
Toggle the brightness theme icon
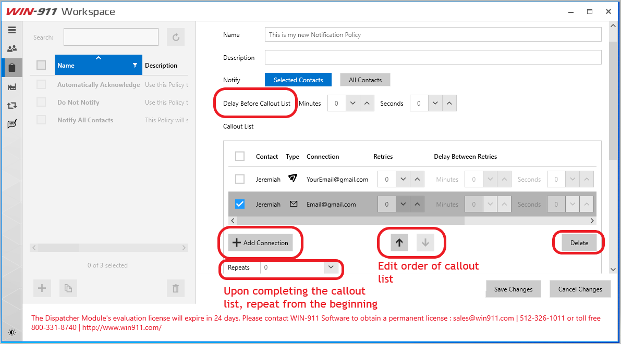pos(12,333)
